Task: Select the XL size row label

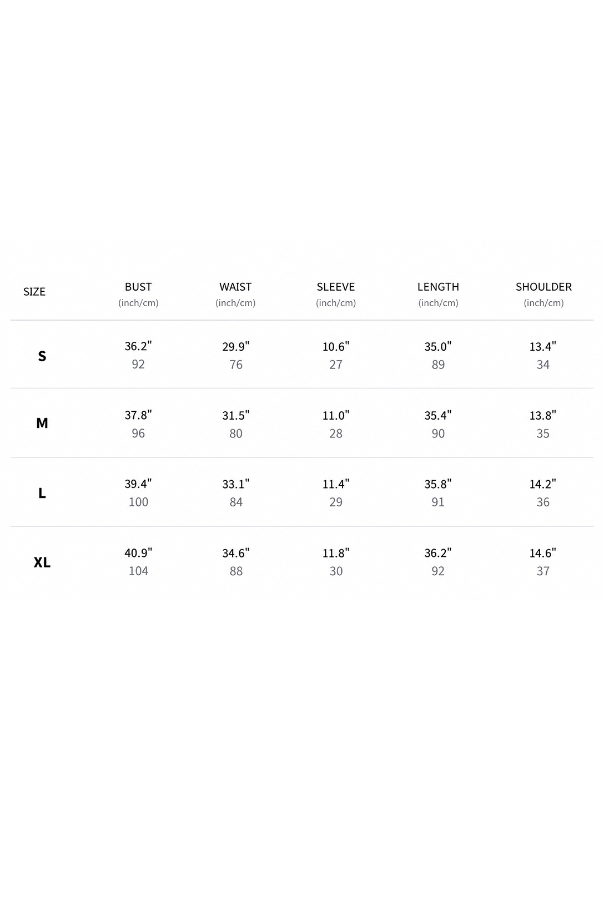Action: (x=42, y=562)
